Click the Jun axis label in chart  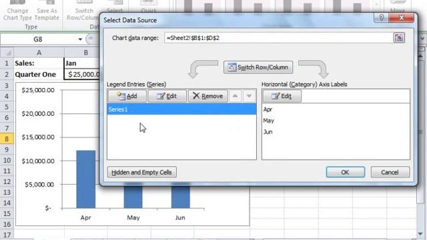point(180,218)
